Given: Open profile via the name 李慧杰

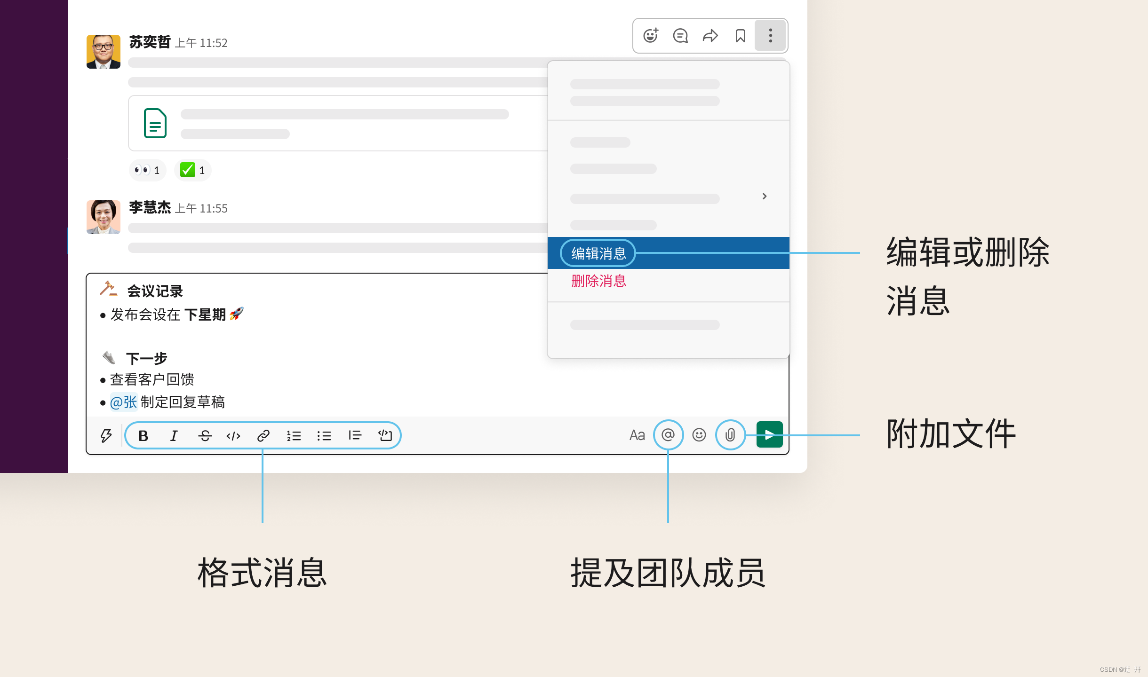Looking at the screenshot, I should click(x=150, y=207).
